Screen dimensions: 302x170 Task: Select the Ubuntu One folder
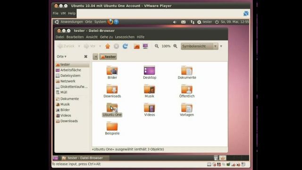pyautogui.click(x=112, y=110)
